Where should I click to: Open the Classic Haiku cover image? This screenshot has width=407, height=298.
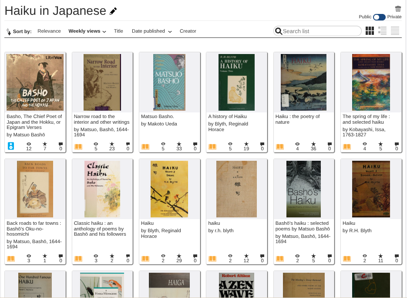click(102, 189)
